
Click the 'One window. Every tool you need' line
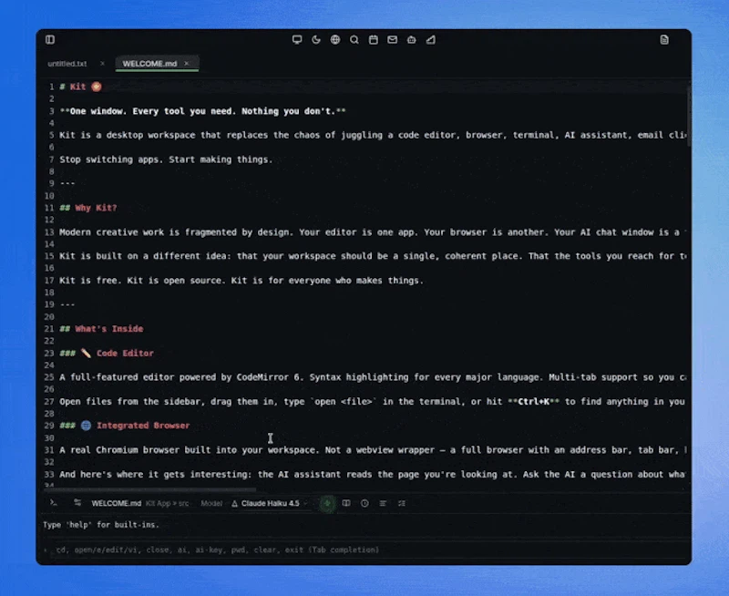[202, 111]
